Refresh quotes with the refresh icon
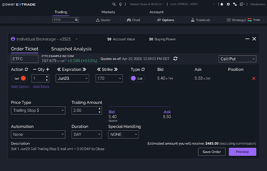Image resolution: width=267 pixels, height=171 pixels. click(175, 59)
